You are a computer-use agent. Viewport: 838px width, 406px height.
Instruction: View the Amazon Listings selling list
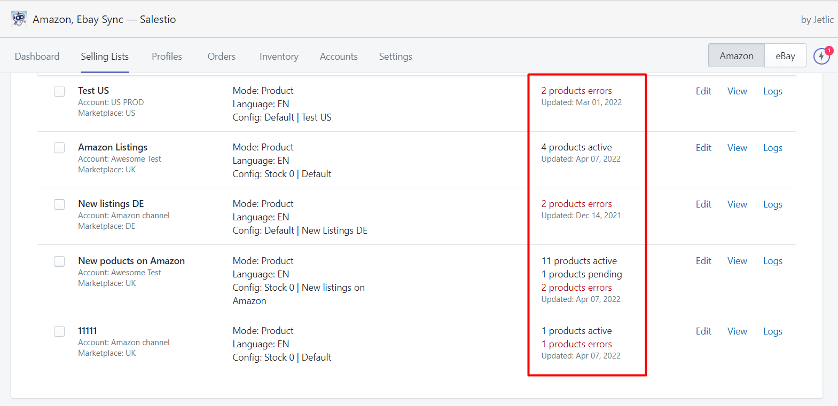point(737,148)
